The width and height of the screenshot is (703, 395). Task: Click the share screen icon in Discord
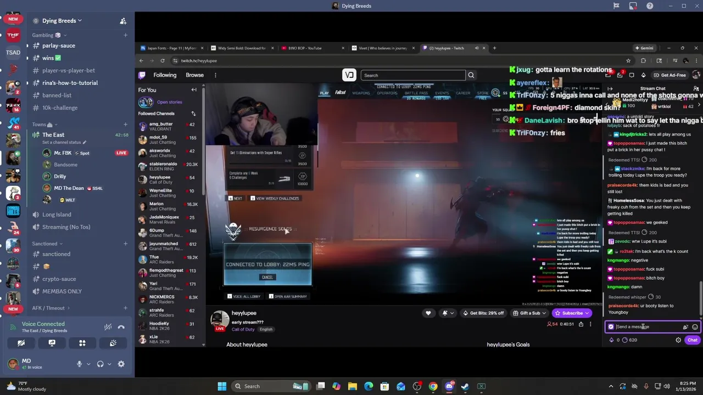(x=52, y=343)
